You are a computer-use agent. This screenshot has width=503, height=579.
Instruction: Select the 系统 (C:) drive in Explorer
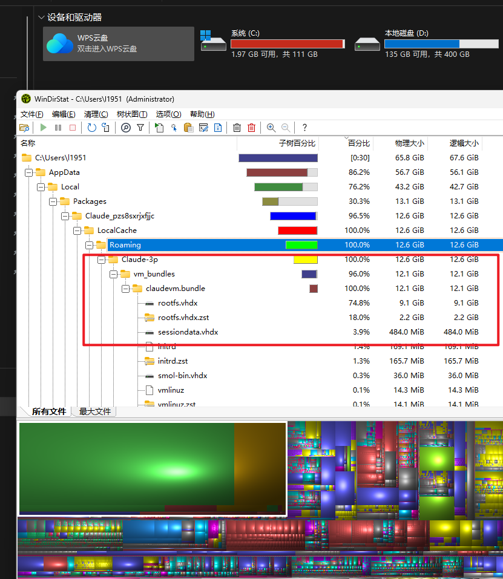click(x=272, y=44)
